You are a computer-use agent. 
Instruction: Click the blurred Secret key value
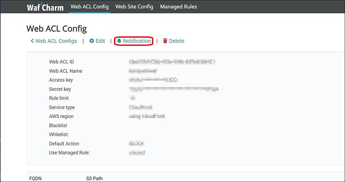pos(173,89)
